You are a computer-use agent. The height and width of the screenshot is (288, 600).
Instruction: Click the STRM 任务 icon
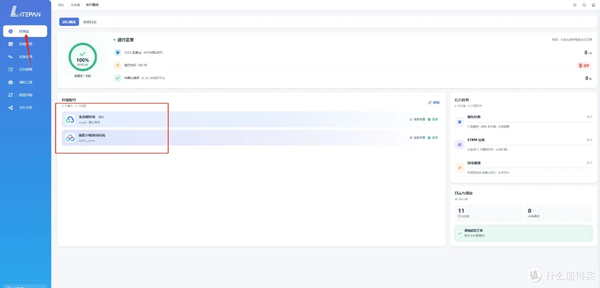point(459,145)
